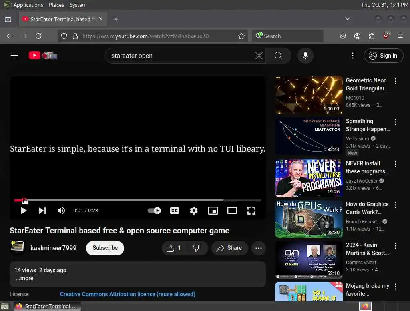Open YouTube hamburger guide menu
Screen dimensions: 410x311
click(14, 55)
